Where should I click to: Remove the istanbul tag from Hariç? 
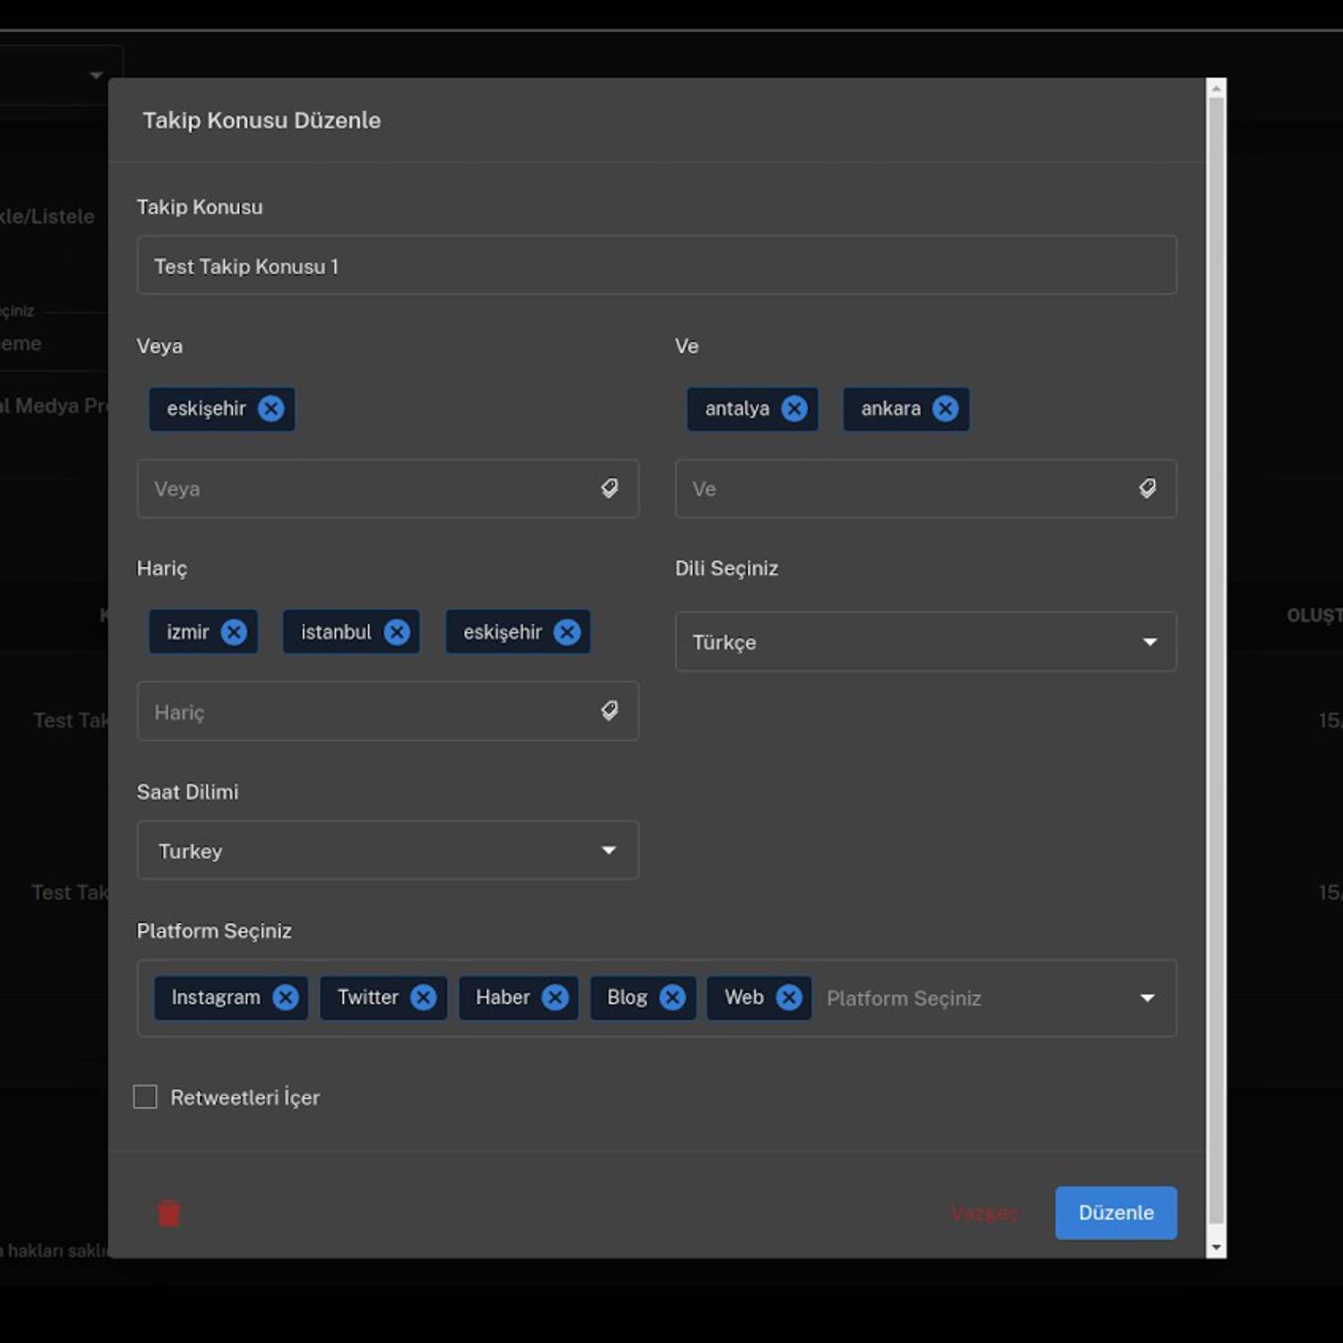point(397,632)
